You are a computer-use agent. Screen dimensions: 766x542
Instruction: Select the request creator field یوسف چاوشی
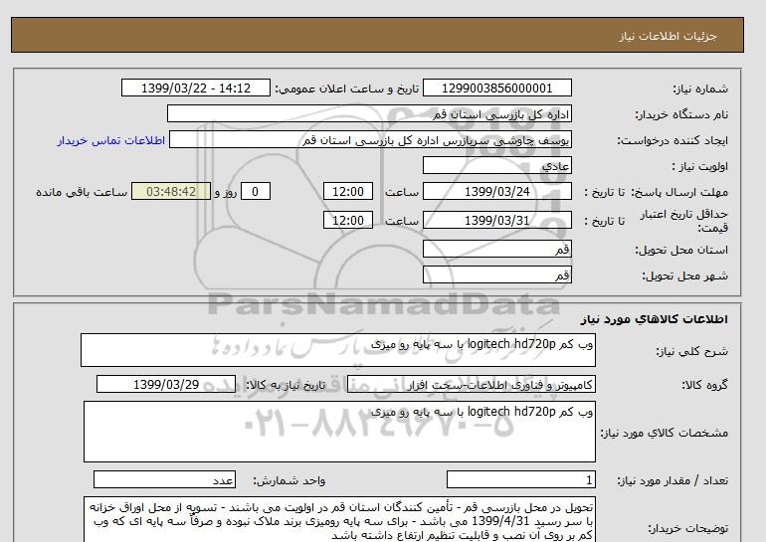[370, 140]
